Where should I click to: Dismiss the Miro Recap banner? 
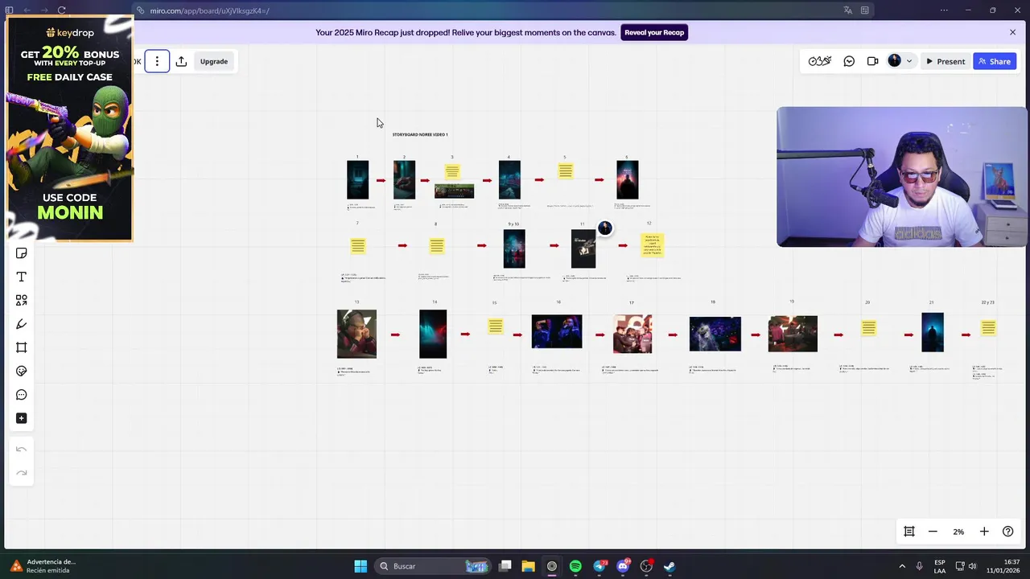pyautogui.click(x=1012, y=32)
